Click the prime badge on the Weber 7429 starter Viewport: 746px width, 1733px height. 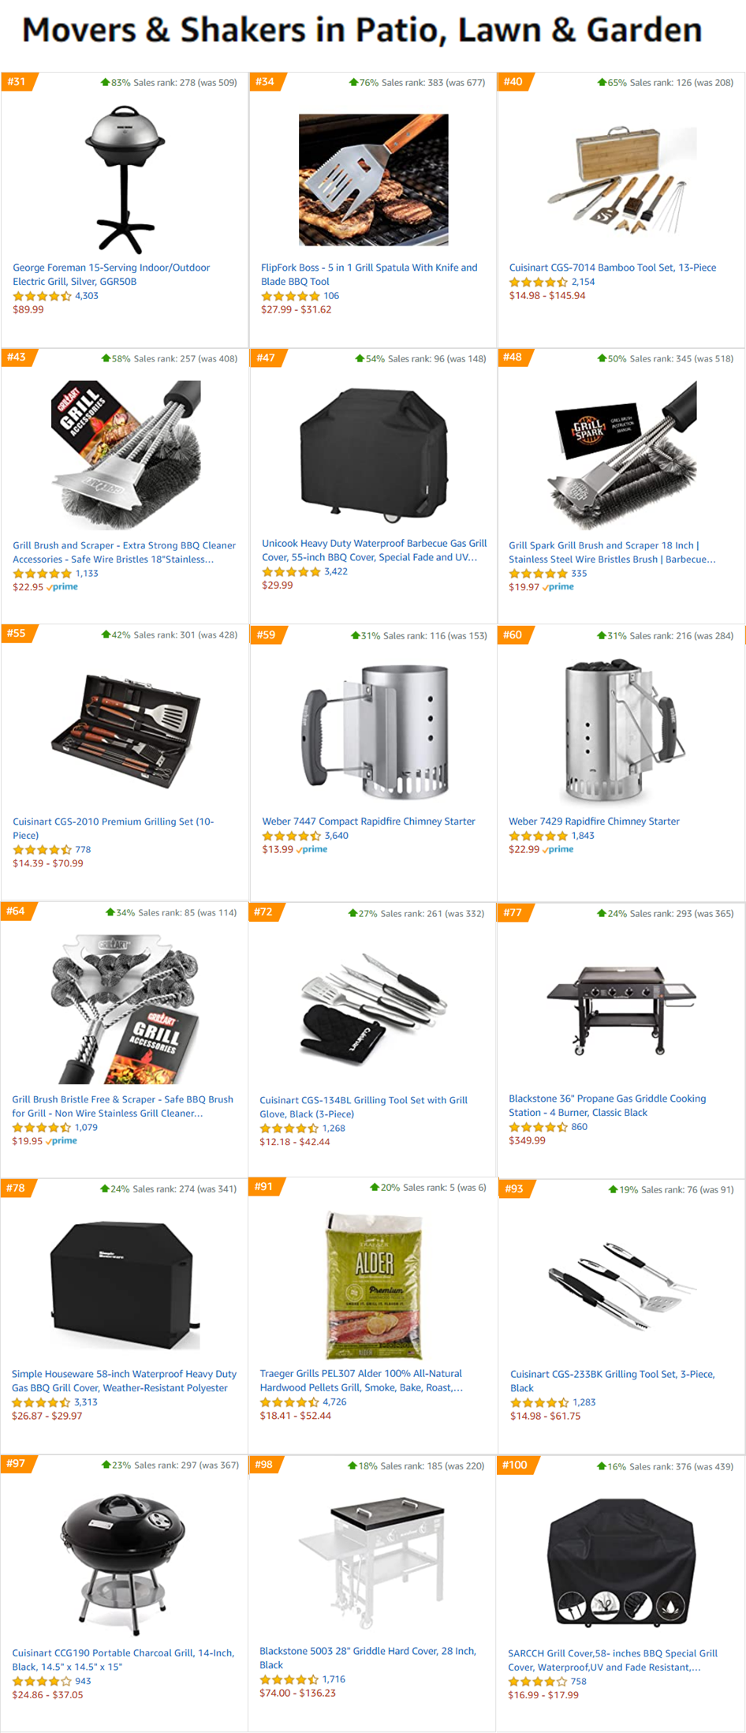558,850
